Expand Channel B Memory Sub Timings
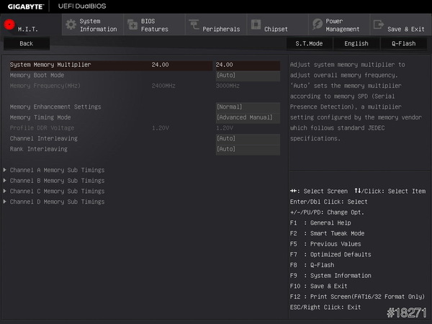The height and width of the screenshot is (324, 432). pyautogui.click(x=57, y=181)
